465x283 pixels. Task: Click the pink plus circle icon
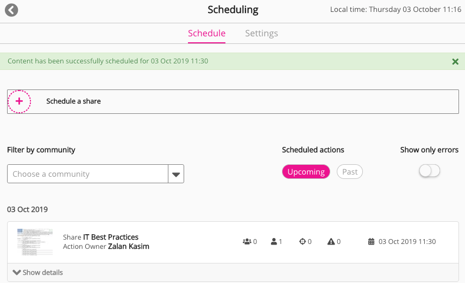tap(20, 101)
